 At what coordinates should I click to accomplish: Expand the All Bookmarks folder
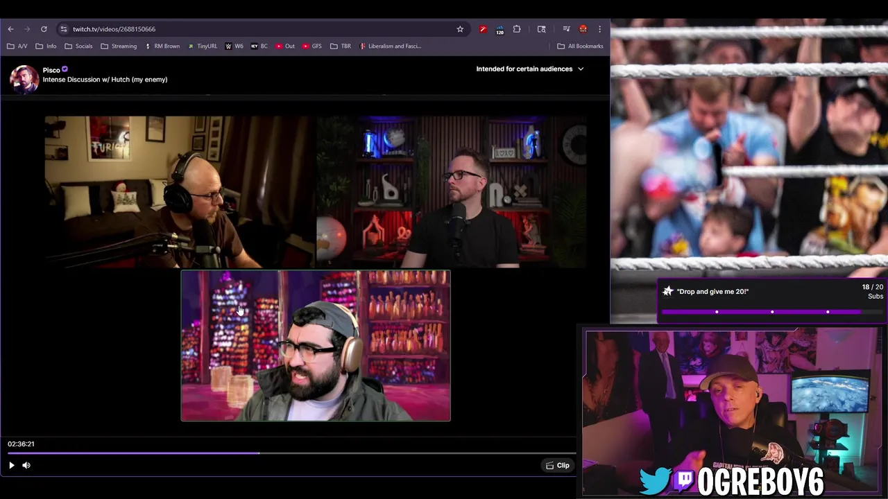point(581,46)
